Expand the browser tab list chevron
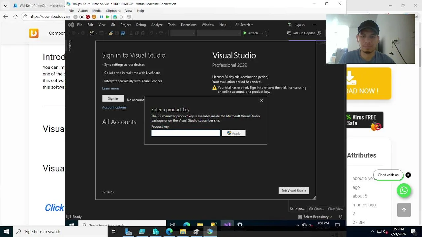Viewport: 422px width, 237px height. [5, 6]
